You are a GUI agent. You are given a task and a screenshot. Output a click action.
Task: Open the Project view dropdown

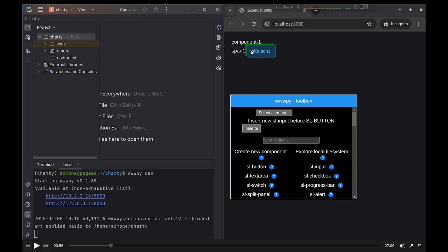click(46, 27)
